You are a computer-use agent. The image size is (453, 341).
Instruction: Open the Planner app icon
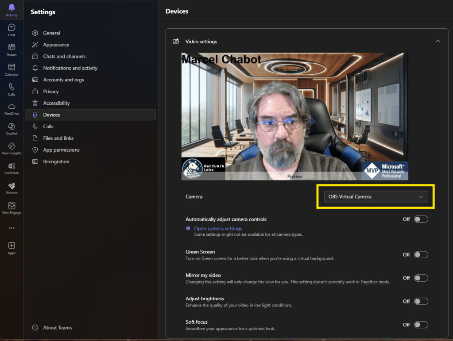pos(12,186)
